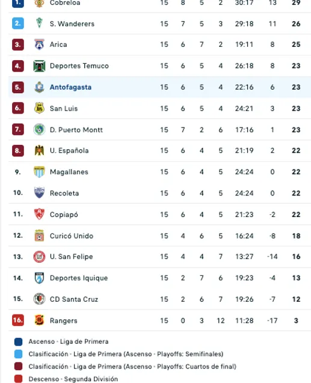Click the light blue position 2 badge
This screenshot has width=311, height=383.
pos(18,23)
